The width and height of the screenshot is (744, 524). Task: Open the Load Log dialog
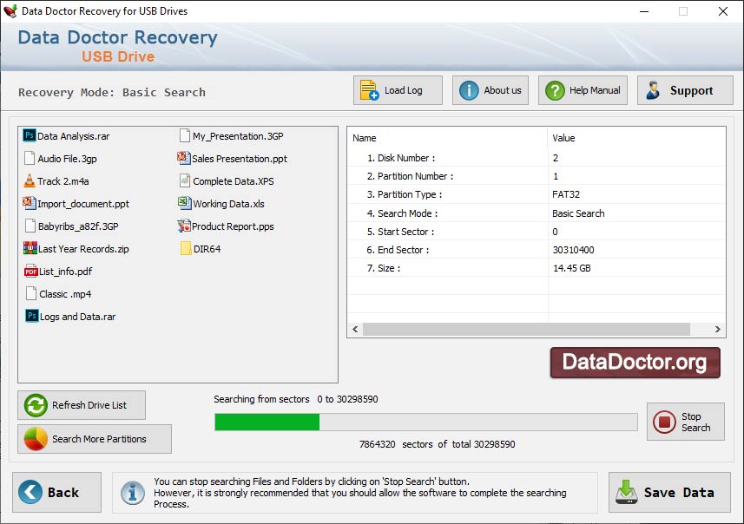[397, 89]
